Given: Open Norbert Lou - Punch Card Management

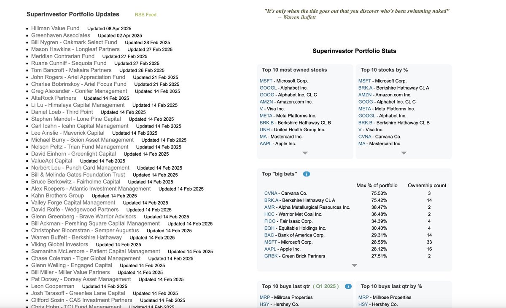Looking at the screenshot, I should pyautogui.click(x=80, y=167).
